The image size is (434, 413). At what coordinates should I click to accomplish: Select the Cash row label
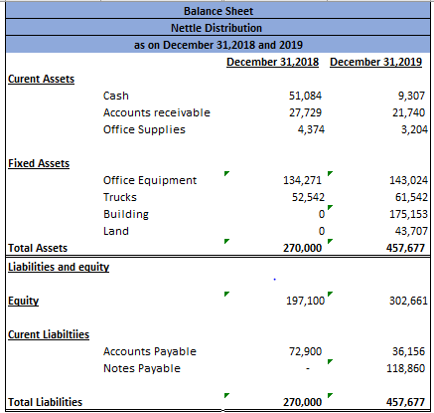pos(116,96)
